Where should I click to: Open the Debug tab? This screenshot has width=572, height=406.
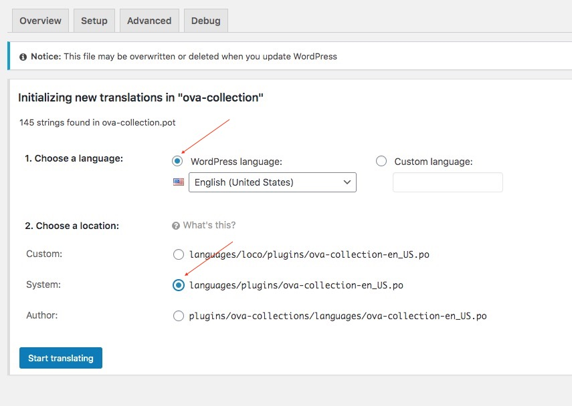pyautogui.click(x=205, y=21)
